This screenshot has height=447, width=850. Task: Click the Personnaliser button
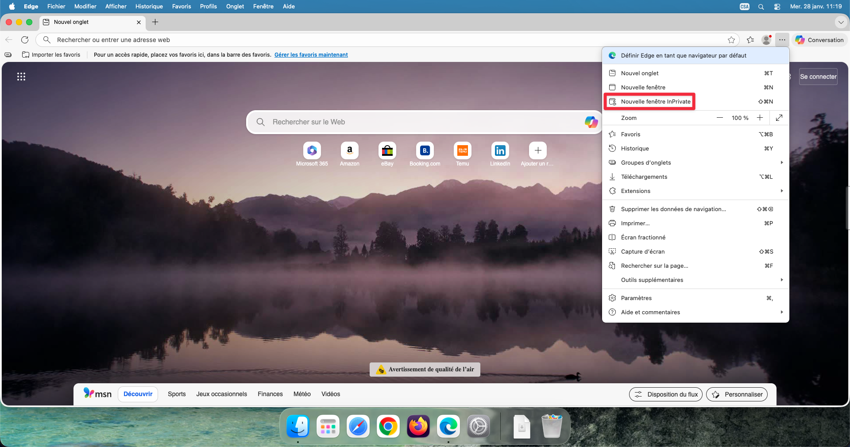(737, 394)
